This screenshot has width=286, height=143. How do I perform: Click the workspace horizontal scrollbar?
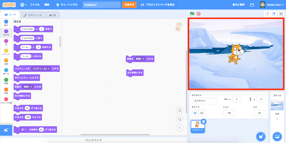[115, 135]
